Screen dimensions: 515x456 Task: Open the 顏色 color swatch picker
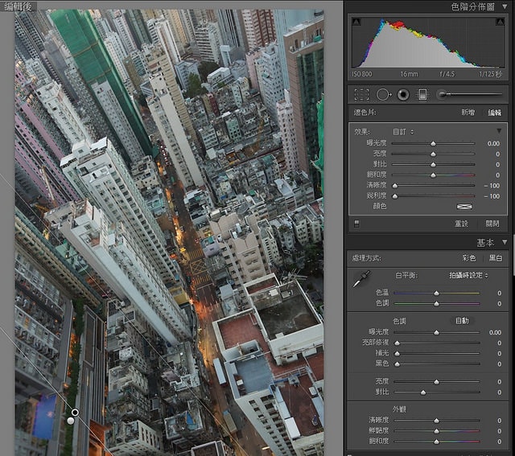click(x=464, y=207)
